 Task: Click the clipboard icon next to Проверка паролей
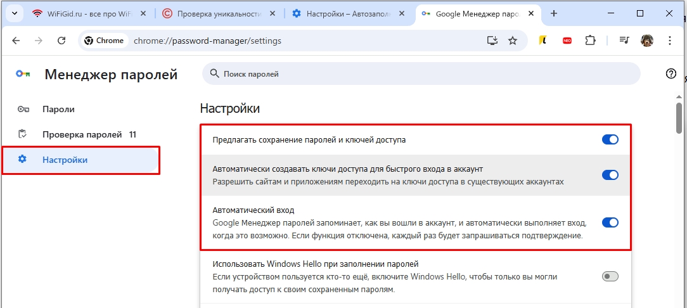(x=22, y=134)
